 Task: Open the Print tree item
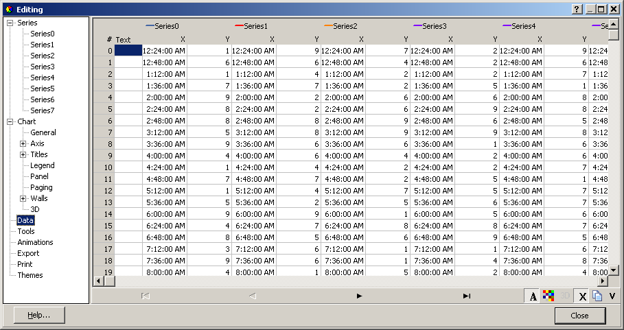click(25, 264)
